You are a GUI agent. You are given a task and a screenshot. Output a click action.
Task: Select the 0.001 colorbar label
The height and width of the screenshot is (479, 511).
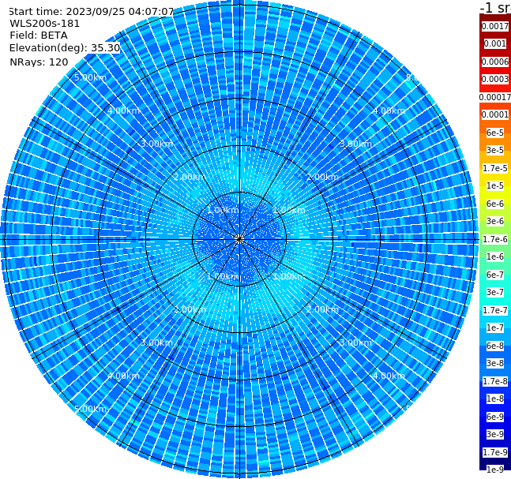coord(495,43)
